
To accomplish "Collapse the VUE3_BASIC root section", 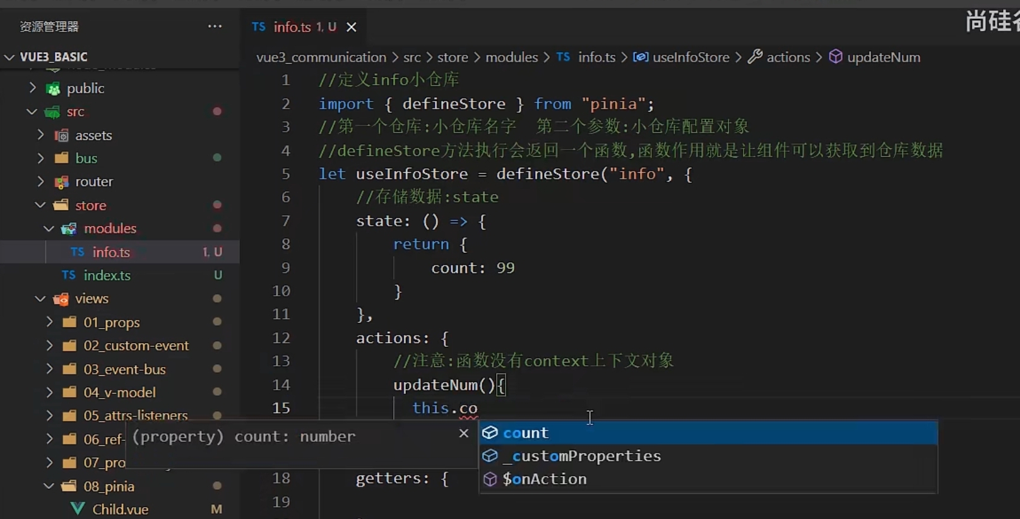I will 9,57.
